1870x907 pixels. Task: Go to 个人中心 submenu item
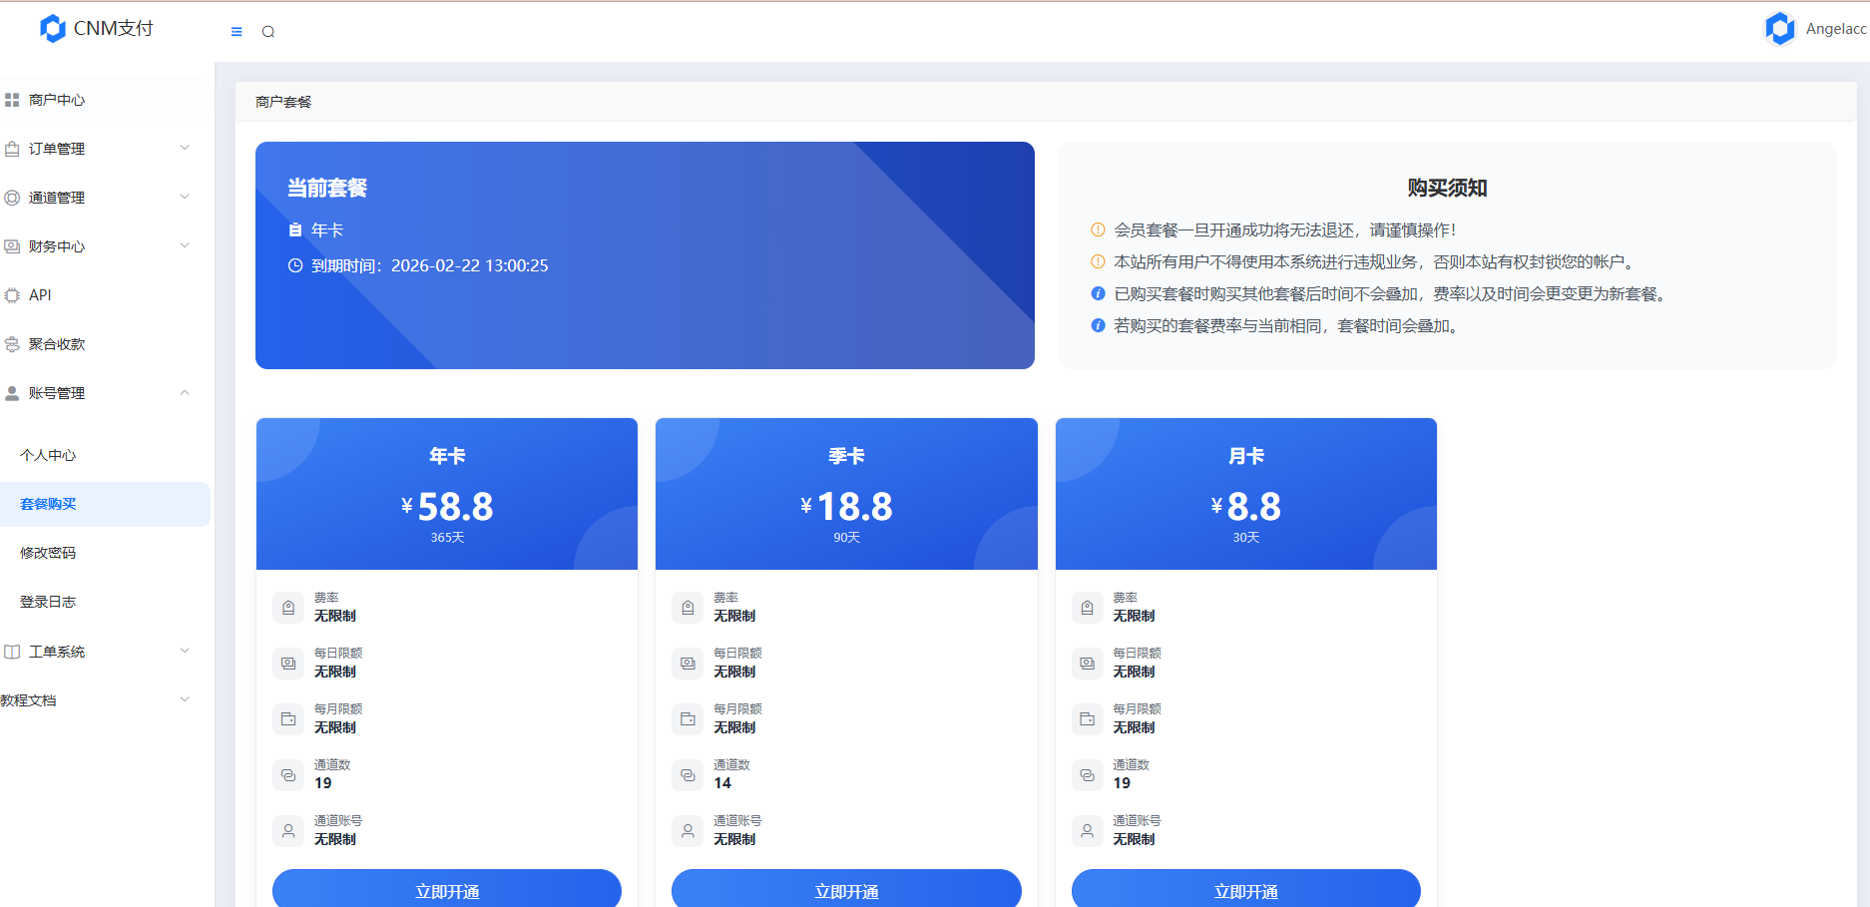(105, 455)
